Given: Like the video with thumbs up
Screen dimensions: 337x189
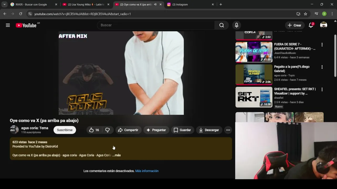Looking at the screenshot, I should 94,130.
